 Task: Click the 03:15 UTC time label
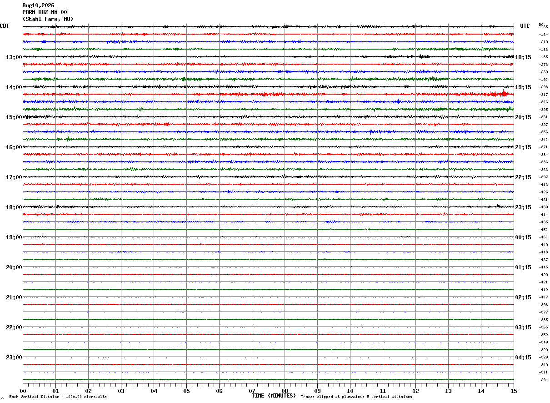(x=523, y=327)
